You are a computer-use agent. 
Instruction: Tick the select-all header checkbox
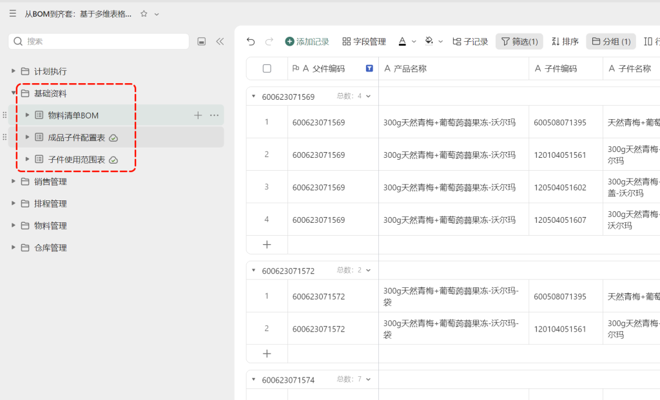click(x=267, y=68)
